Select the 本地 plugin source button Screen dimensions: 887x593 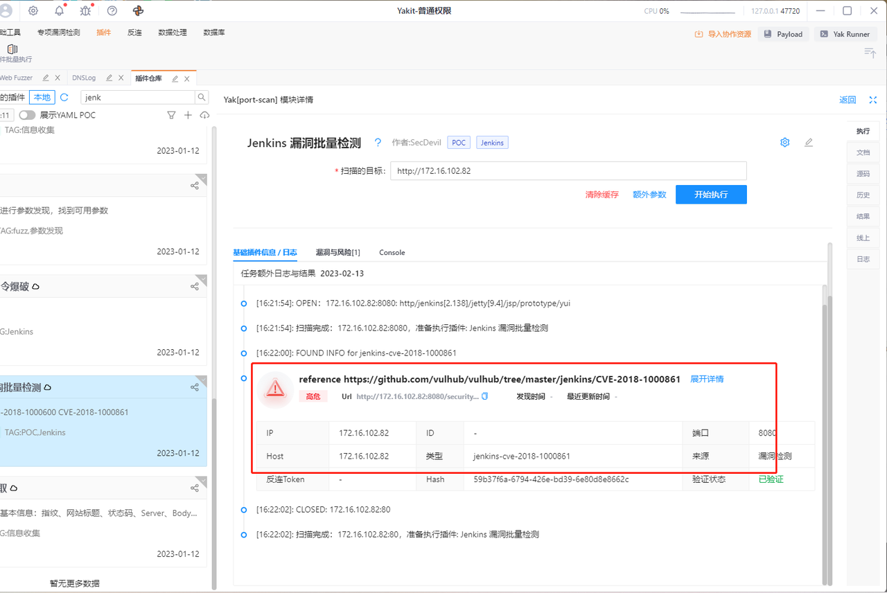(42, 98)
